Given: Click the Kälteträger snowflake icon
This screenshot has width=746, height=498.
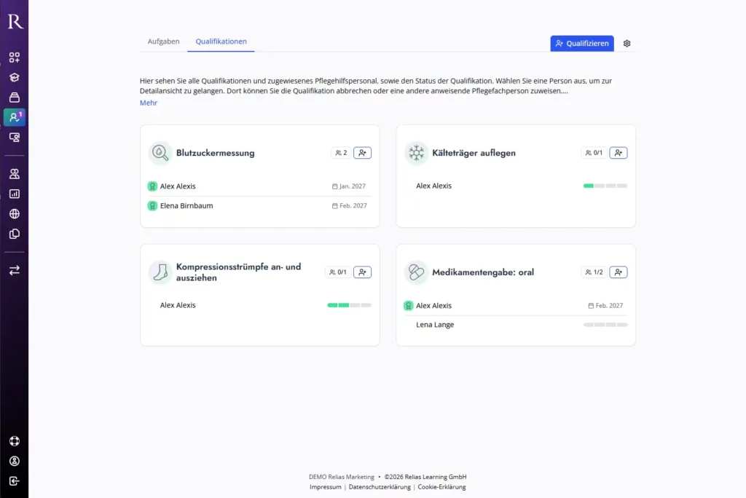Looking at the screenshot, I should point(416,153).
